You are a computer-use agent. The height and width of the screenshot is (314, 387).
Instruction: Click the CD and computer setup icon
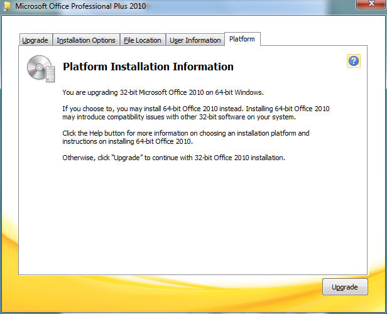41,68
